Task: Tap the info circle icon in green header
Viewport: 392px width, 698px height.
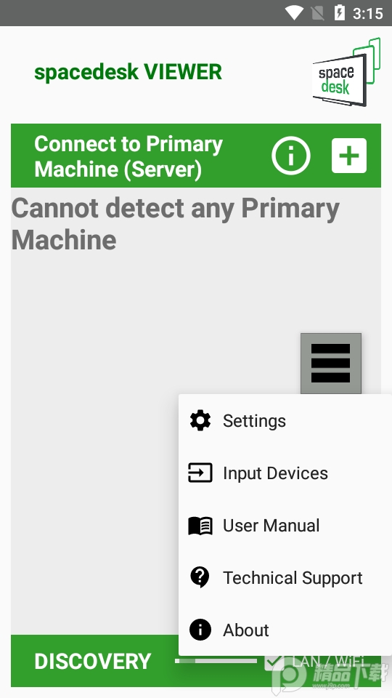Action: click(290, 156)
